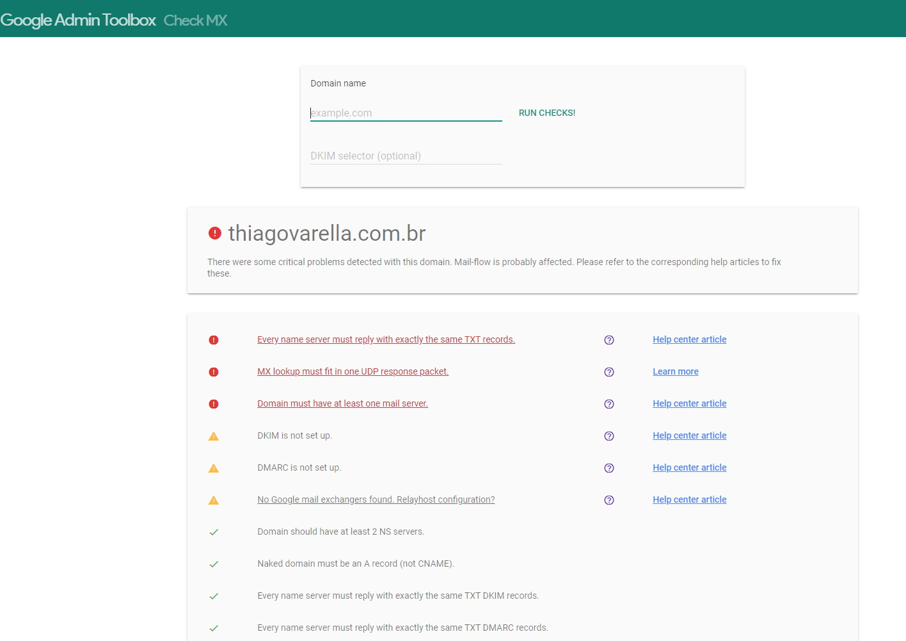Screen dimensions: 906x641
Task: Focus the DKIM selector optional field
Action: tap(406, 156)
